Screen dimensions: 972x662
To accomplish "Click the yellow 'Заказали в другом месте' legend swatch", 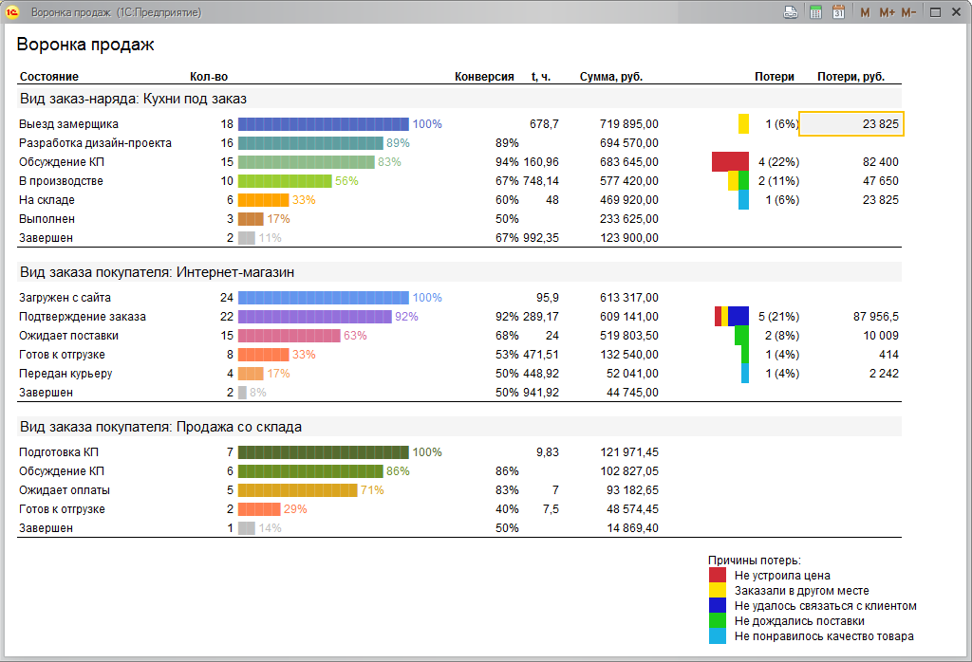I will pos(718,590).
